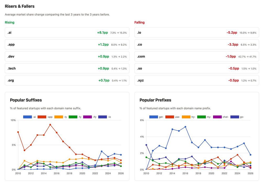Screen dimensions: 262x185
Task: Click the green my- legend swatch
Action: click(x=201, y=117)
